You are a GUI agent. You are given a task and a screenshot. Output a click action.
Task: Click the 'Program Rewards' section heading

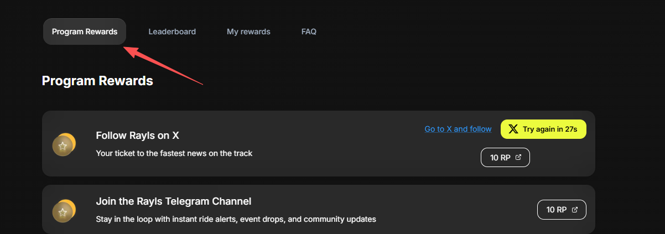pyautogui.click(x=97, y=81)
